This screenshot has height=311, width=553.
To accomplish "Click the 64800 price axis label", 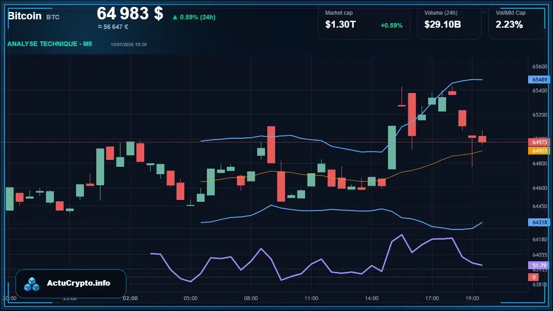I will (x=540, y=164).
